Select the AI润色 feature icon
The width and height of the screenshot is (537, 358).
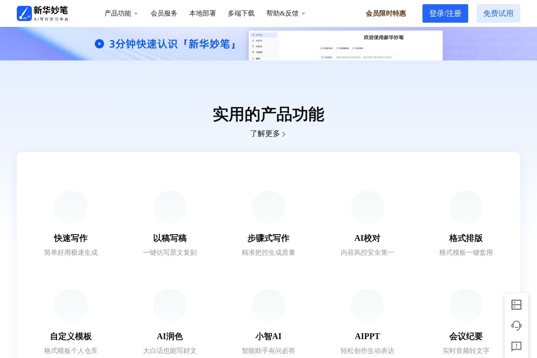click(169, 305)
